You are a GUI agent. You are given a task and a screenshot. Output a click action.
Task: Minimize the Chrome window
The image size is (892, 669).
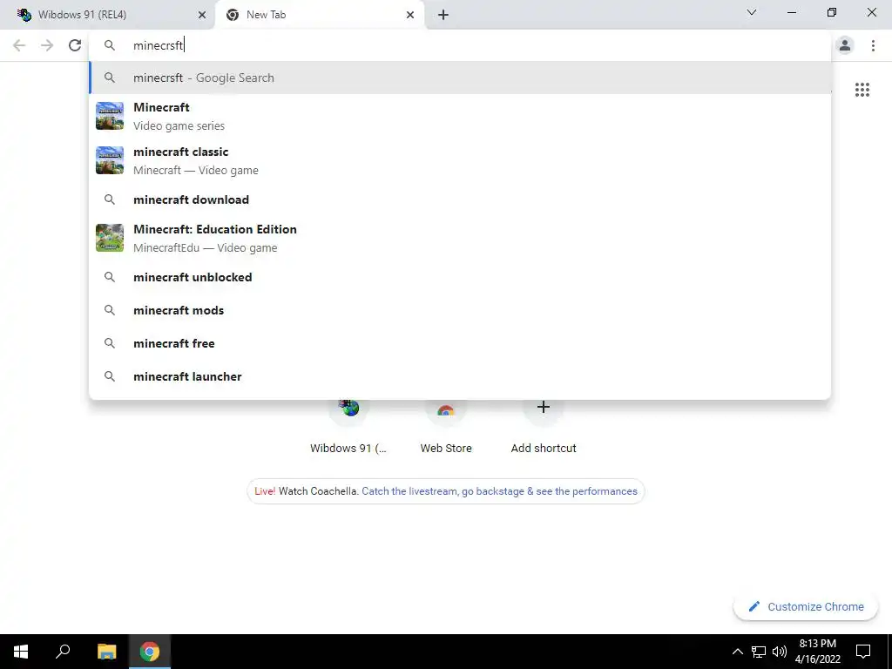[792, 12]
